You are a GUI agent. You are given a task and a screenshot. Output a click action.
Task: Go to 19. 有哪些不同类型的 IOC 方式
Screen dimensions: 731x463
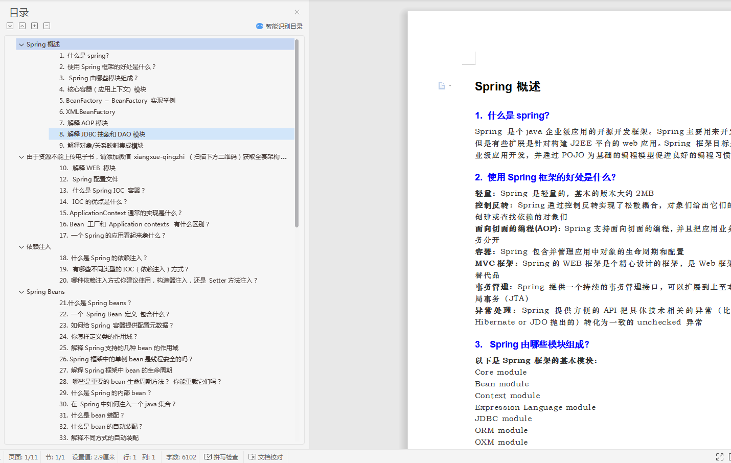tap(124, 269)
